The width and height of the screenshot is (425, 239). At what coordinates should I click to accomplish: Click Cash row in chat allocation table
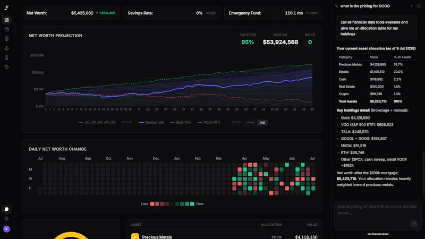tap(377, 79)
